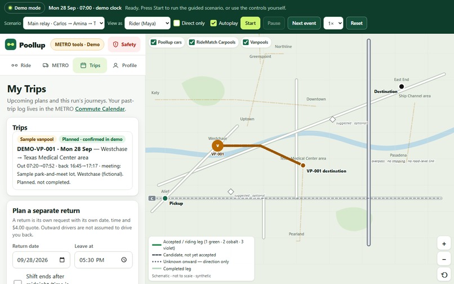This screenshot has width=454, height=284.
Task: Click the Leave at time field
Action: (x=104, y=260)
